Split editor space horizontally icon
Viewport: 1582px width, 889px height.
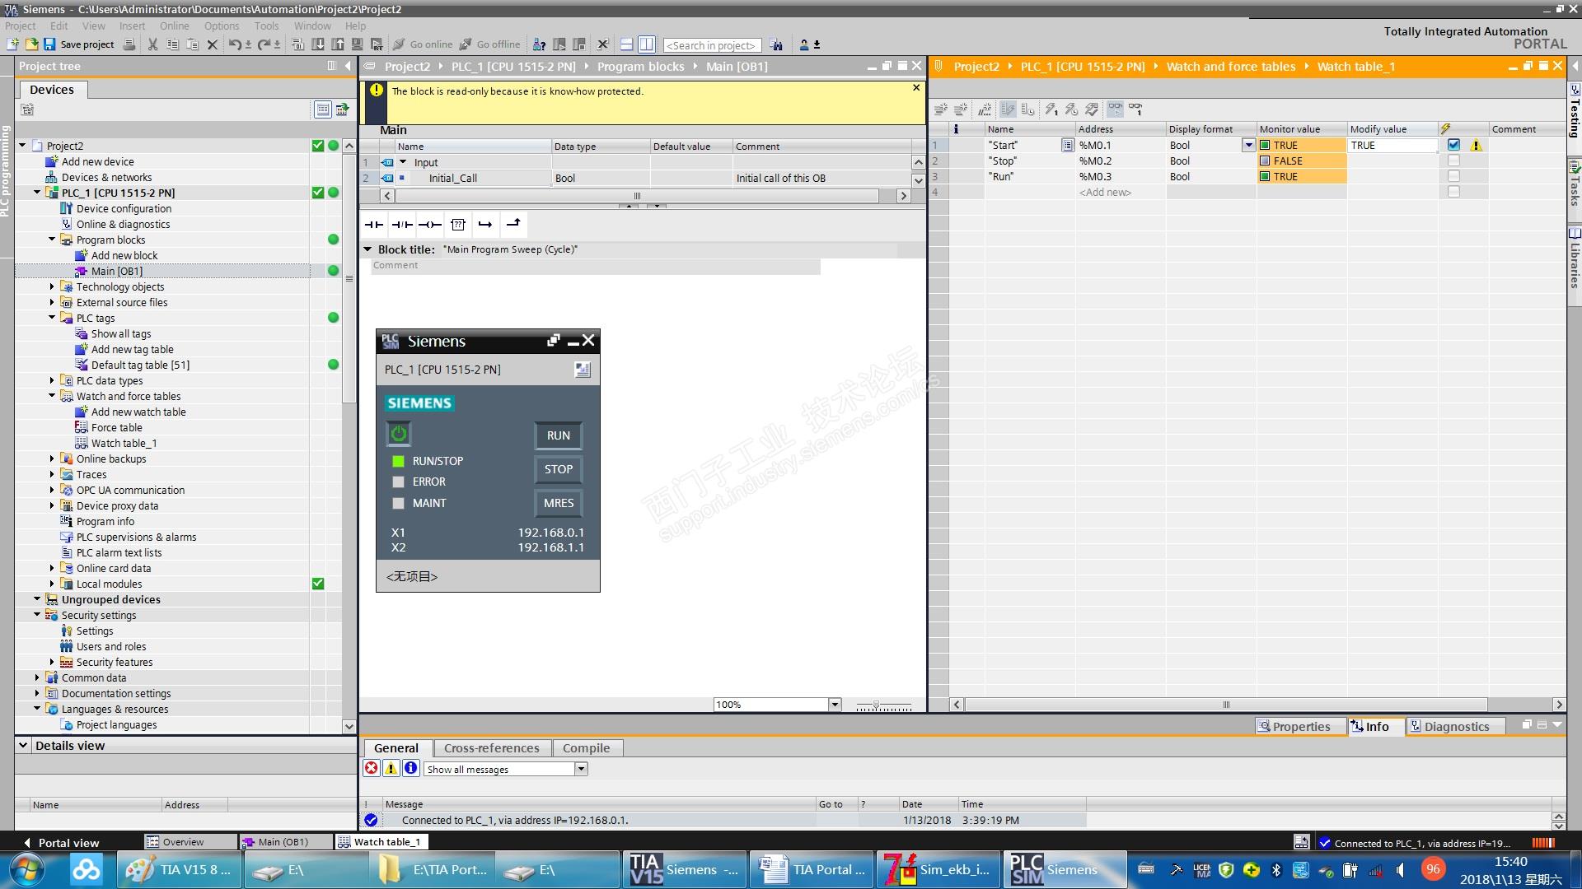click(x=626, y=44)
